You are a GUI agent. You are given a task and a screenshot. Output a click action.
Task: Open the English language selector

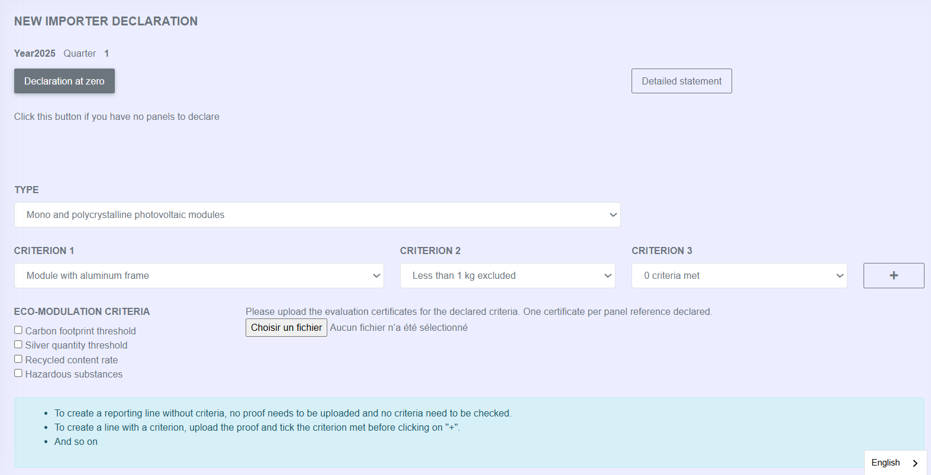point(895,463)
